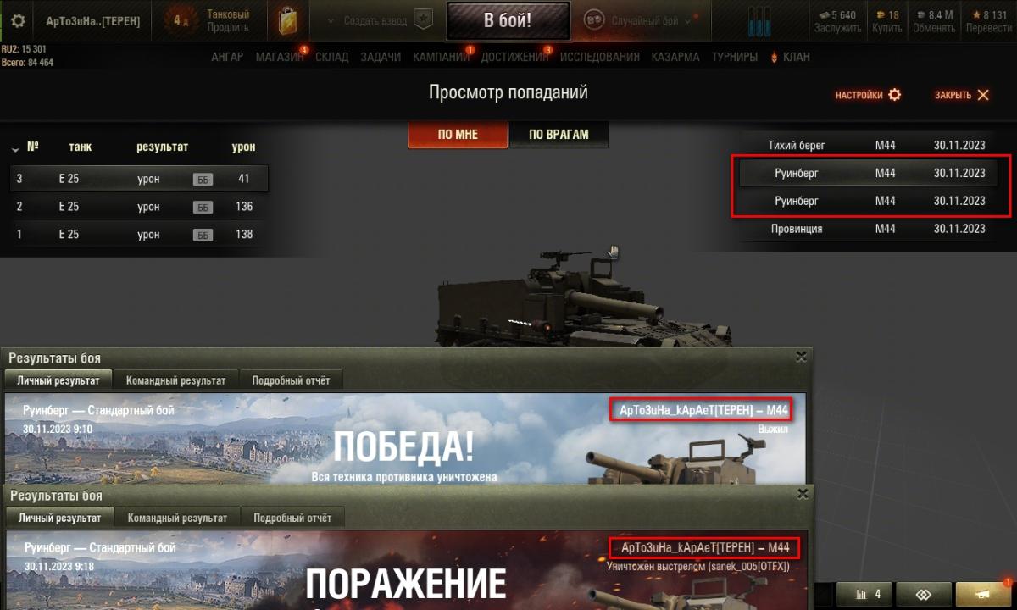
Task: Select the Провинция M44 battle entry
Action: 875,229
